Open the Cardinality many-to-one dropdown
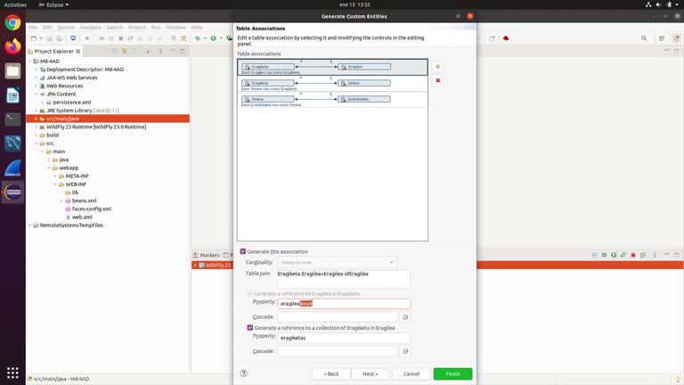The height and width of the screenshot is (385, 684). [x=337, y=262]
